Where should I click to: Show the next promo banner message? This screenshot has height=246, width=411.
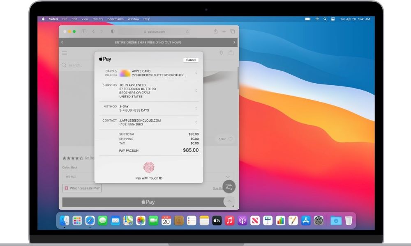[234, 42]
